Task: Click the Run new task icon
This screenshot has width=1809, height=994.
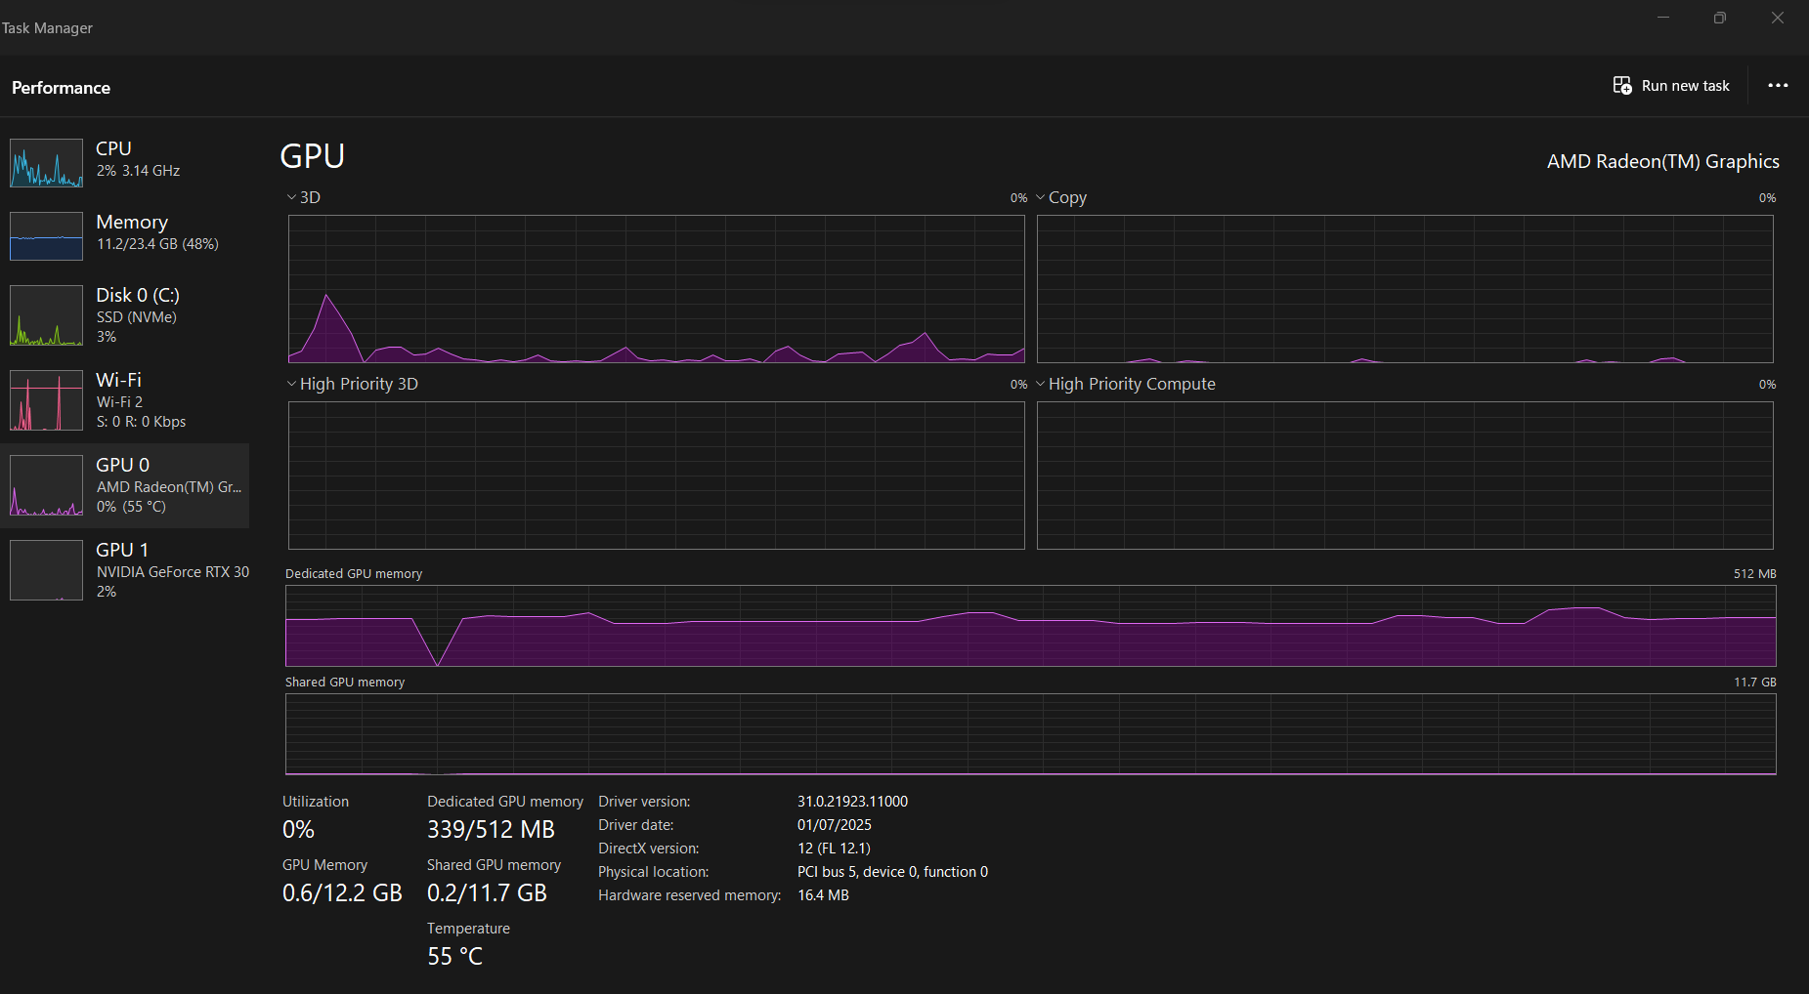Action: click(1622, 86)
